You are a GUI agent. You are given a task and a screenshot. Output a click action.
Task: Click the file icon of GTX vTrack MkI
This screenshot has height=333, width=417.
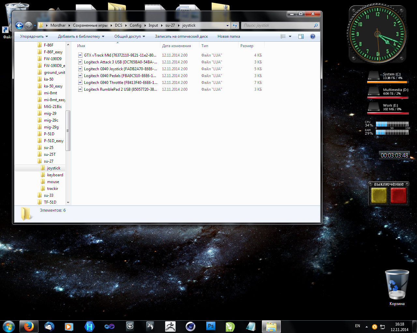tap(80, 55)
